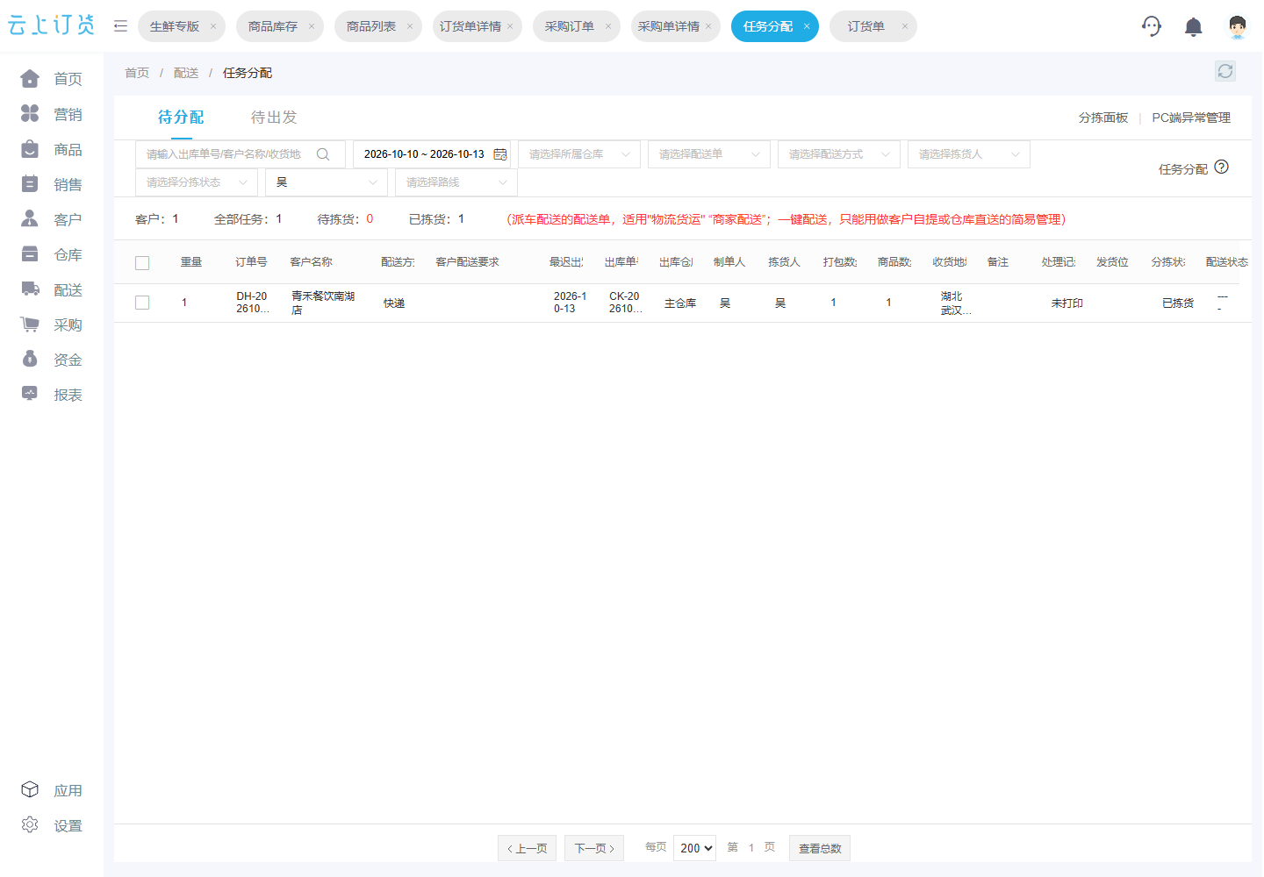The image size is (1264, 877).
Task: Open 营销 sidebar section
Action: 52,114
